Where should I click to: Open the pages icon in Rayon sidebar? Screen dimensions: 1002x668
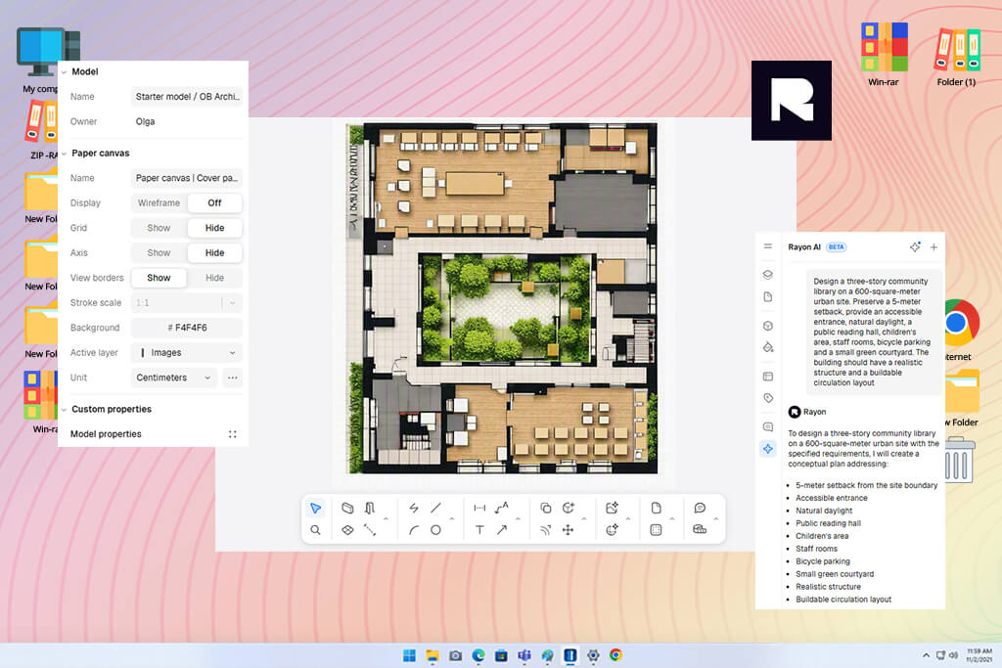[768, 297]
